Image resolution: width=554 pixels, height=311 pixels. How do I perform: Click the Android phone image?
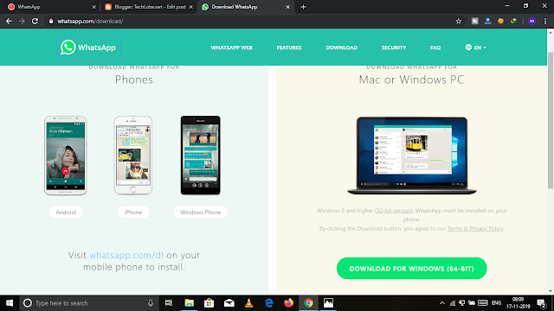(66, 155)
